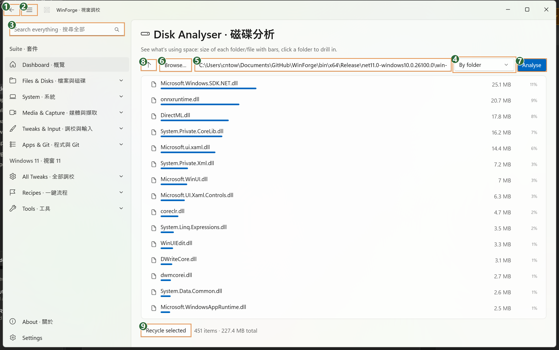Click the search magnifier icon
This screenshot has width=559, height=350.
[117, 30]
